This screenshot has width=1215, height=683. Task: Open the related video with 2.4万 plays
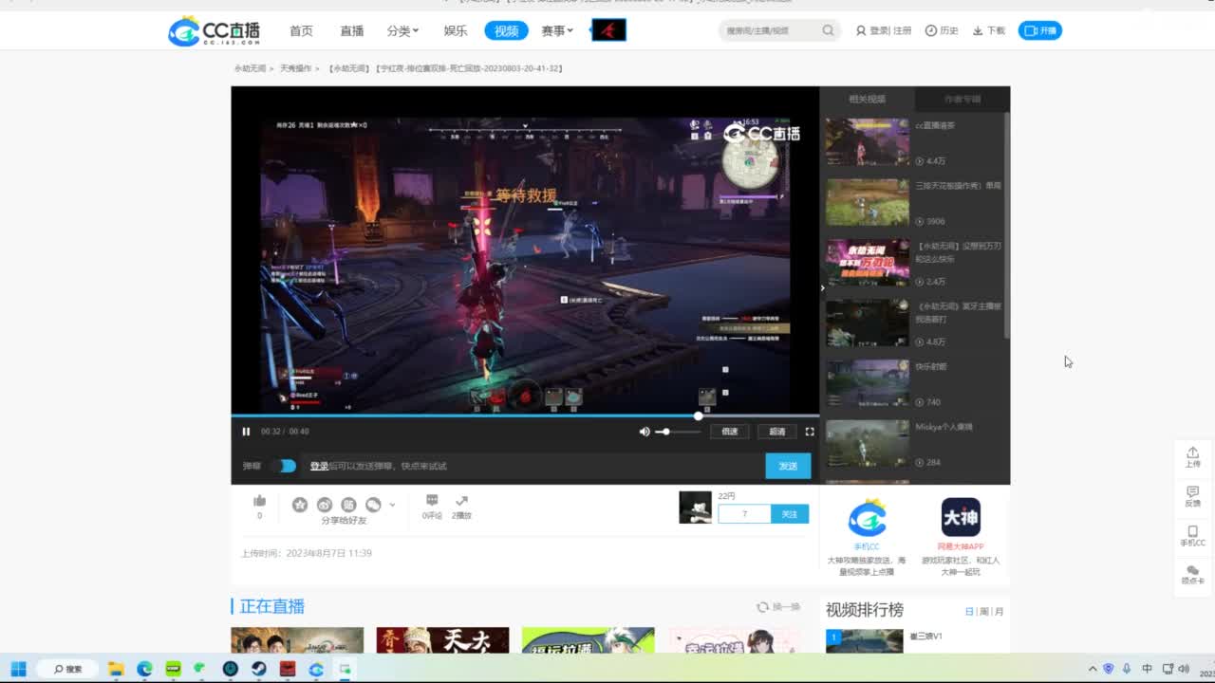tap(914, 263)
